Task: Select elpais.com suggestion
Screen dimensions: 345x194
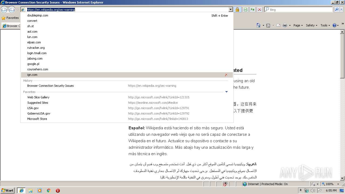Action: click(x=127, y=42)
